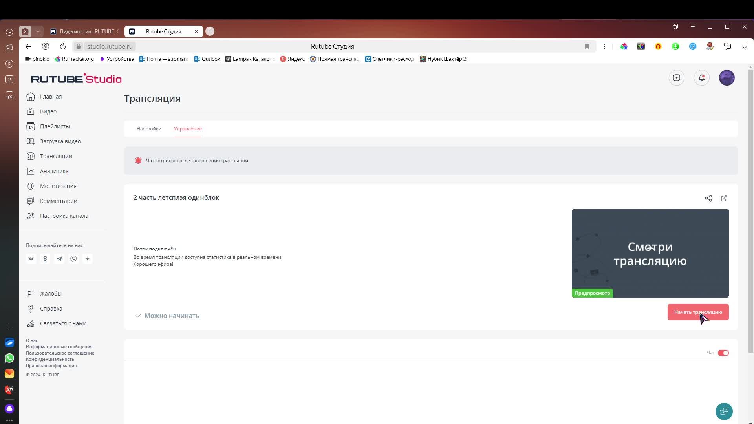Viewport: 754px width, 424px height.
Task: Select the Rutube Студия browser tab
Action: (163, 31)
